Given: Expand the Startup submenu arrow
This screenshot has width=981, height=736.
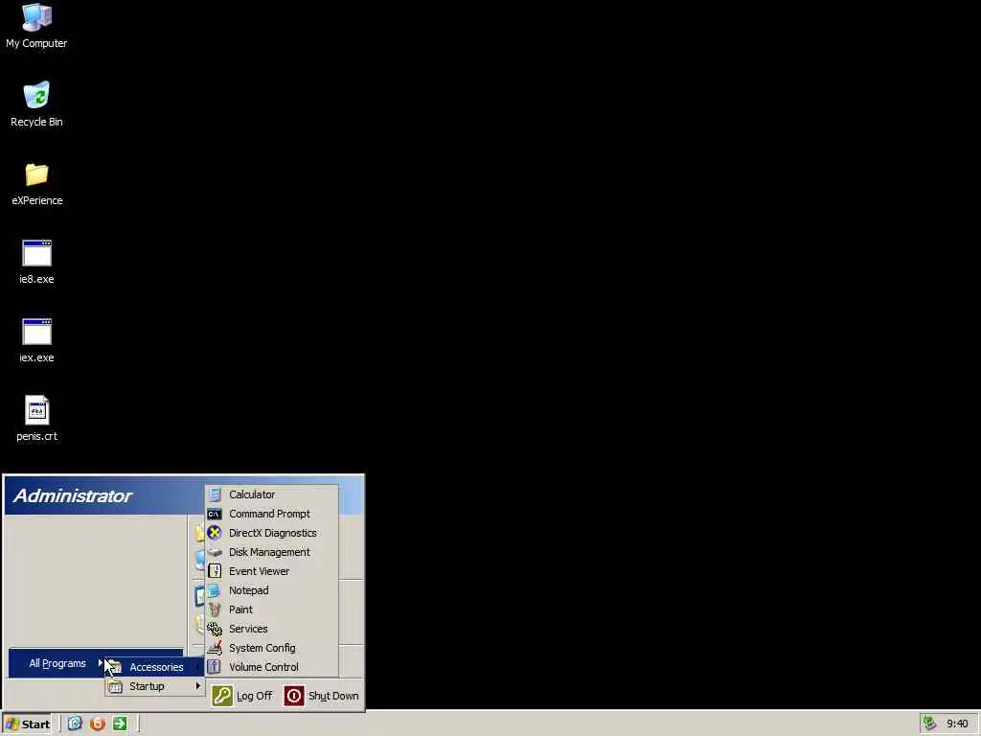Looking at the screenshot, I should point(198,686).
